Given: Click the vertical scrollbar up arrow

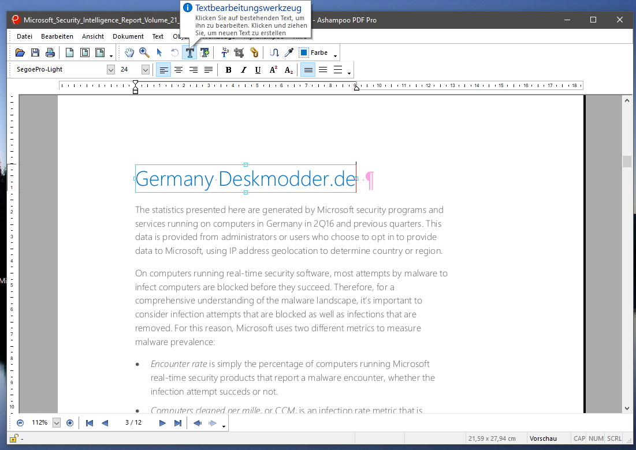Looking at the screenshot, I should tap(627, 100).
